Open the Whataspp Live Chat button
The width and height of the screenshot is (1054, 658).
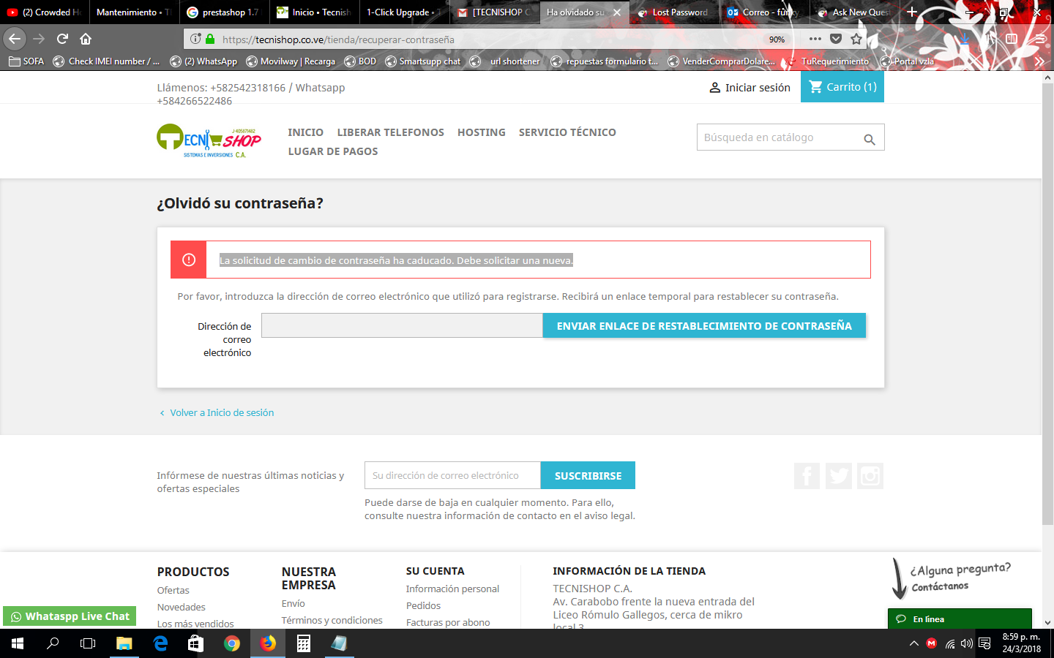click(x=70, y=616)
